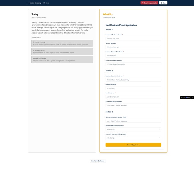Click the Section 3 heading

coord(109,112)
